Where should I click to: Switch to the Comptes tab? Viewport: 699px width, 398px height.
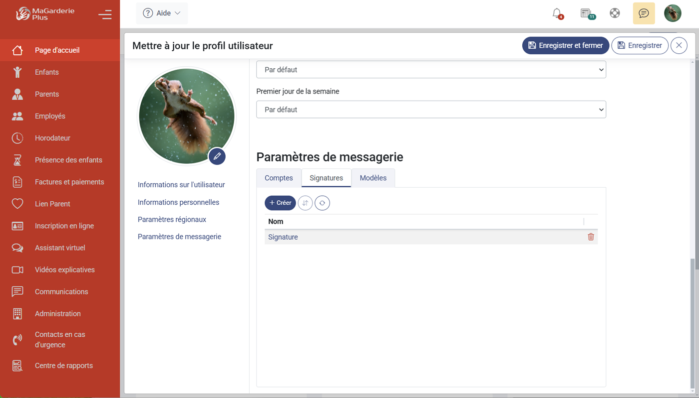coord(279,178)
